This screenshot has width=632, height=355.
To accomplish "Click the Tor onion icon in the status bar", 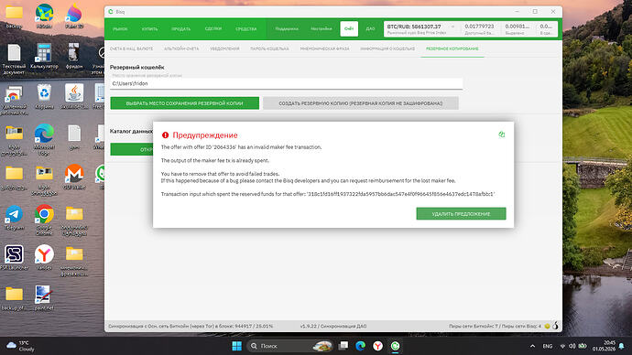I will click(555, 326).
